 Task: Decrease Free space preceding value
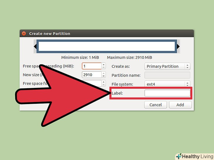coord(103,68)
